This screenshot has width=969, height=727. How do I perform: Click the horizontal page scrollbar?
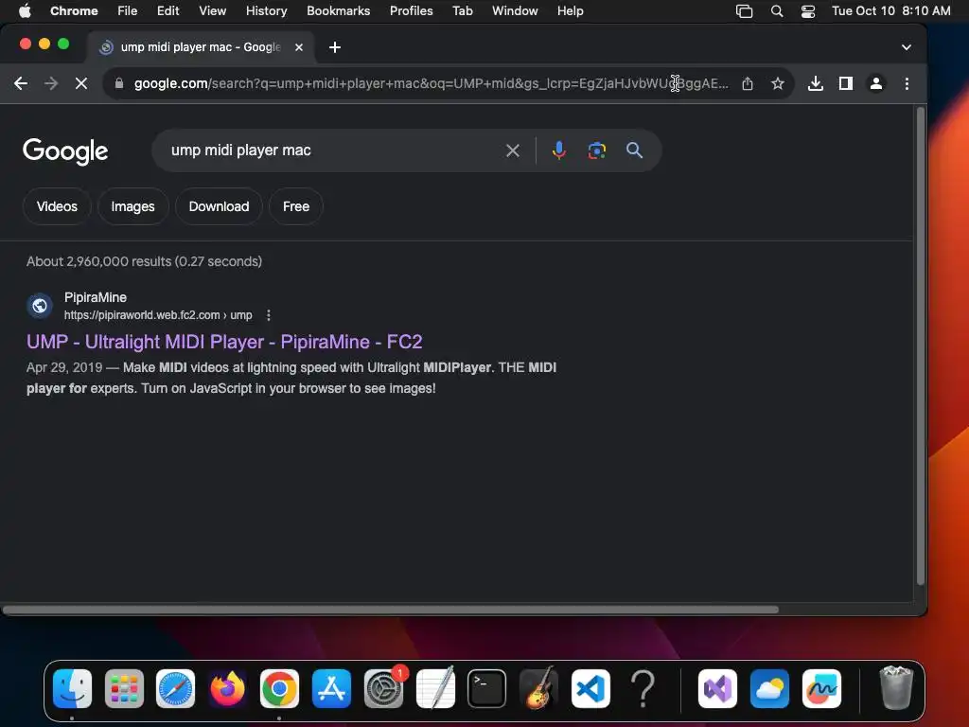(391, 610)
